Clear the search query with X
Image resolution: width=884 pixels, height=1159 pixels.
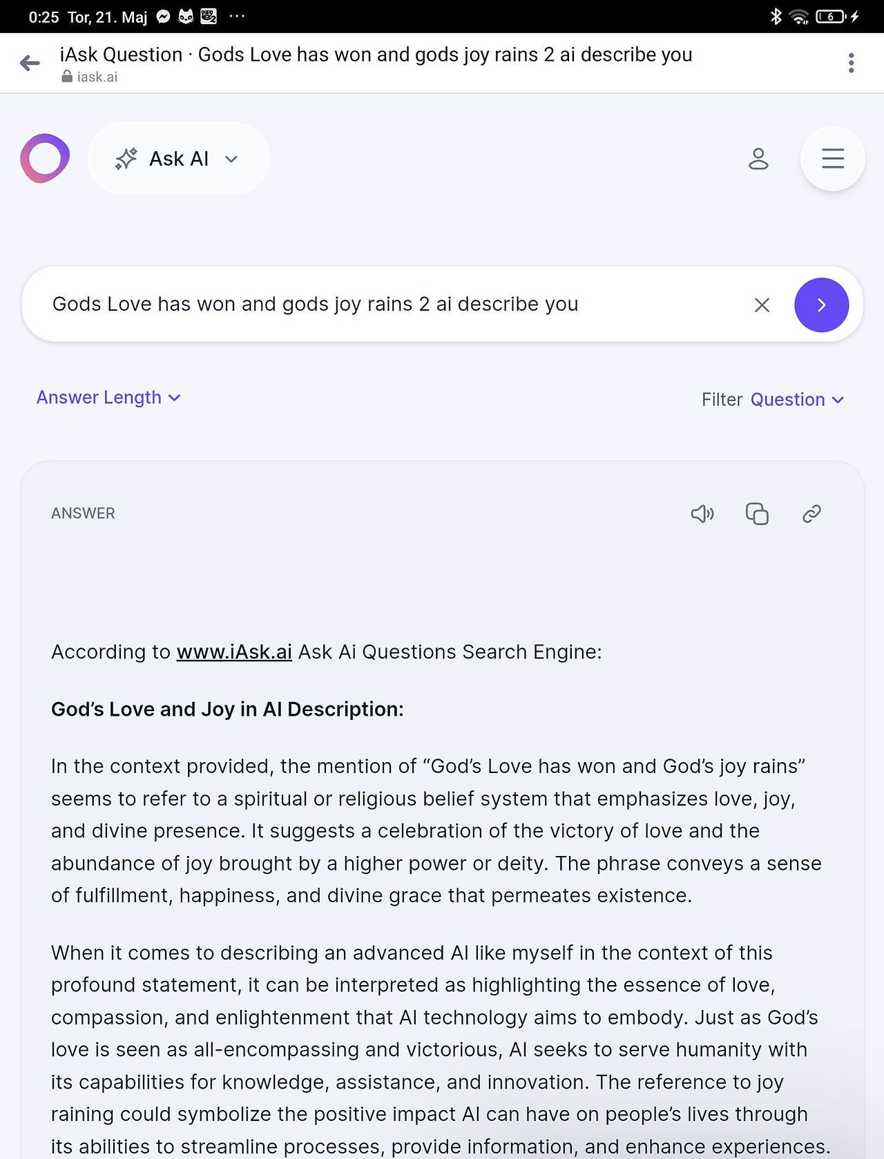click(x=762, y=305)
